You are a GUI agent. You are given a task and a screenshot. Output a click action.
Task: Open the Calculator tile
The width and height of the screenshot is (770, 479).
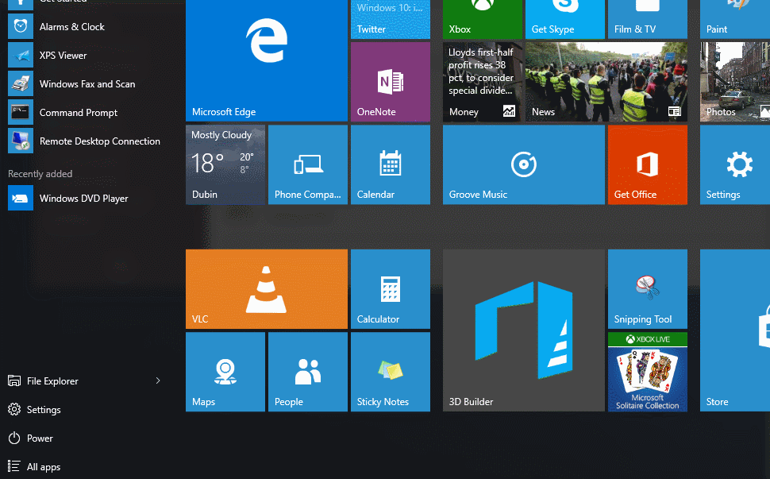pyautogui.click(x=390, y=289)
